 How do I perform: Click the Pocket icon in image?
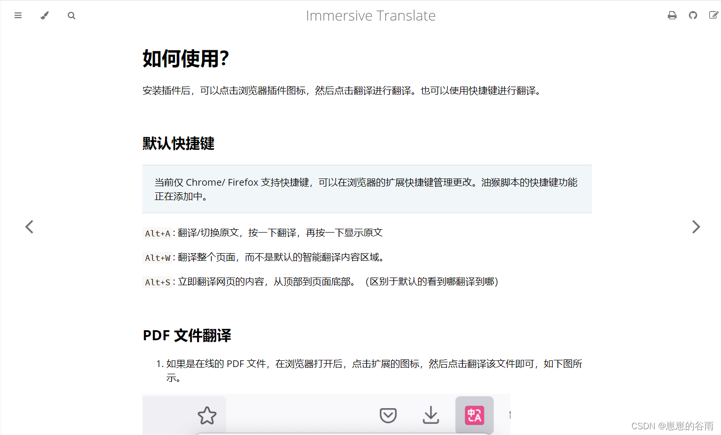pyautogui.click(x=388, y=415)
